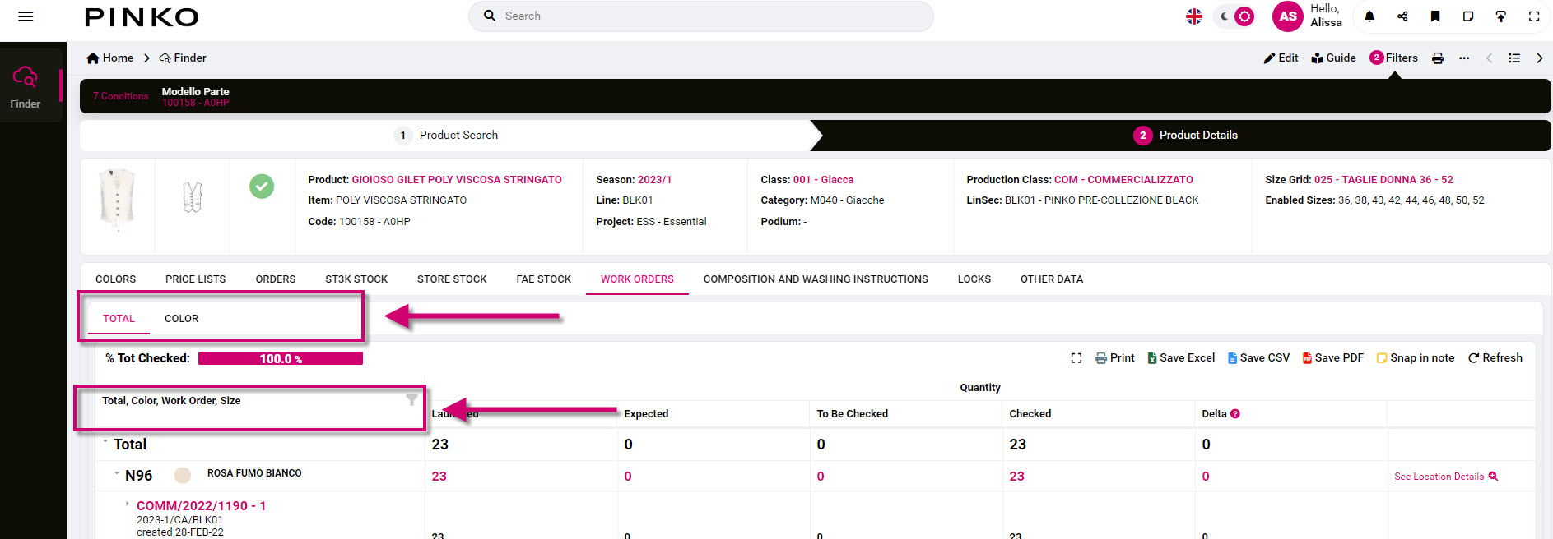This screenshot has height=539, width=1553.
Task: Collapse the N96 color row
Action: click(117, 473)
